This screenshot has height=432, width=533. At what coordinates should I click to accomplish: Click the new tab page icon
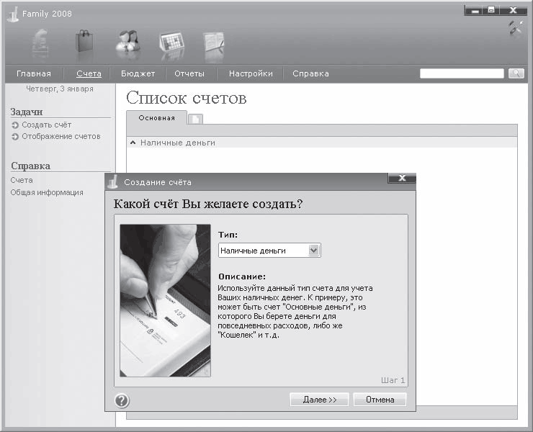click(196, 120)
